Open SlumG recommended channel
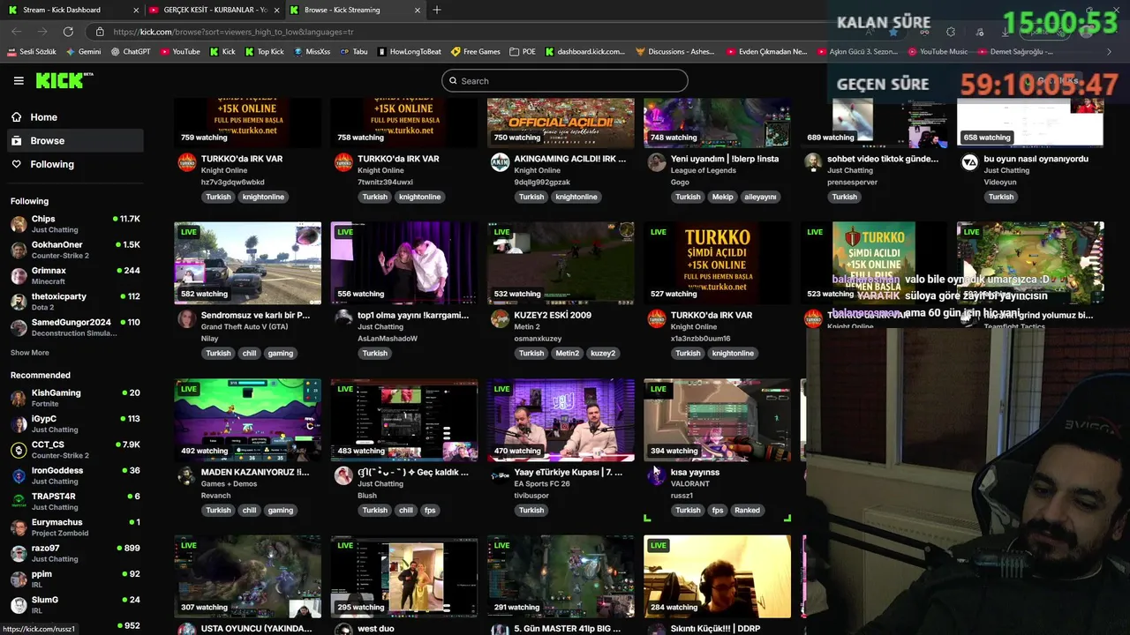1130x635 pixels. click(75, 605)
